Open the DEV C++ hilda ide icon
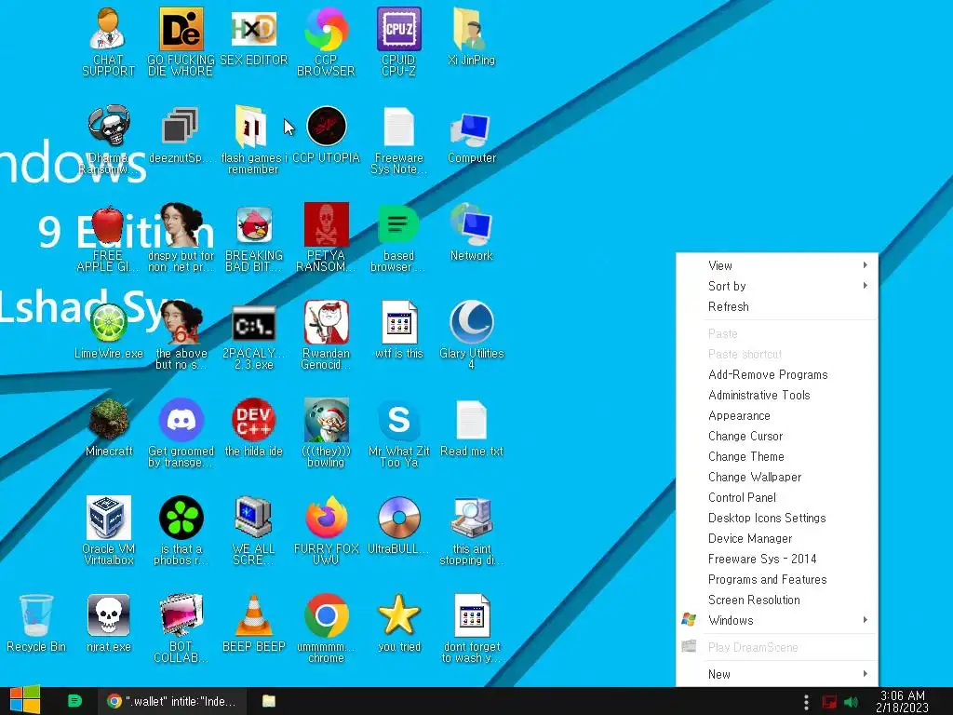The width and height of the screenshot is (953, 715). pyautogui.click(x=253, y=428)
